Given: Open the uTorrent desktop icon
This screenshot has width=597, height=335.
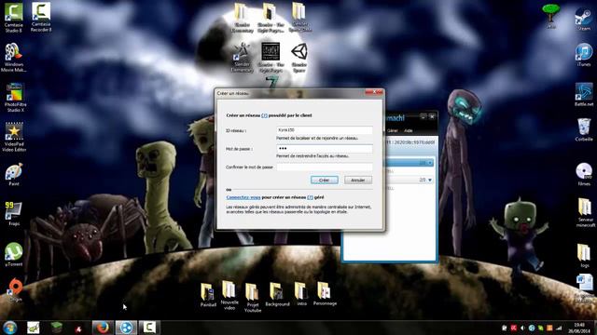Looking at the screenshot, I should (14, 254).
